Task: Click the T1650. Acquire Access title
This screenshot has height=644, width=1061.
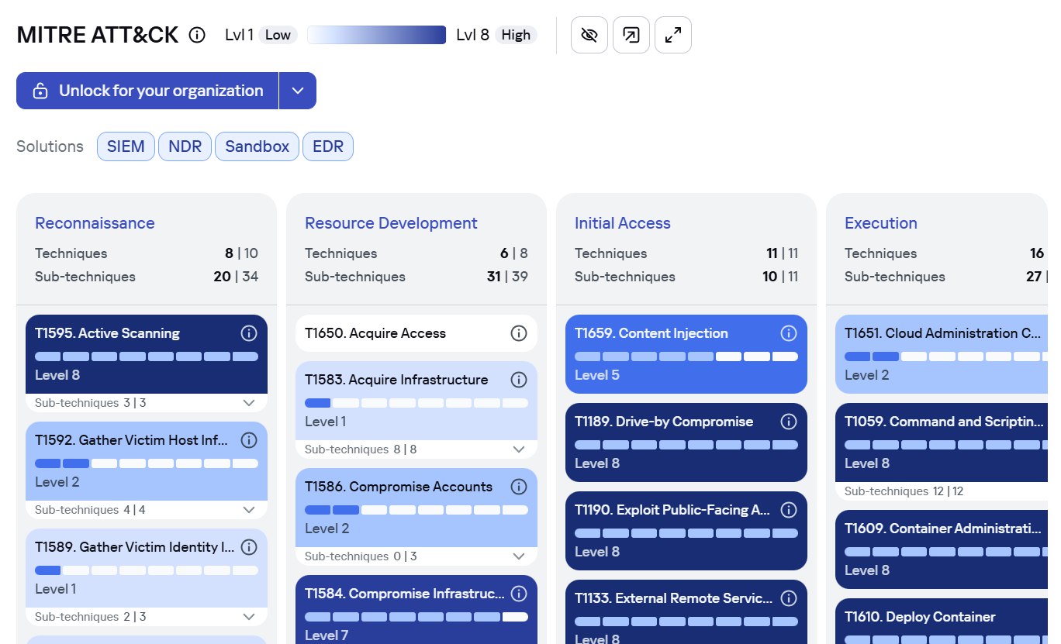Action: pyautogui.click(x=375, y=333)
